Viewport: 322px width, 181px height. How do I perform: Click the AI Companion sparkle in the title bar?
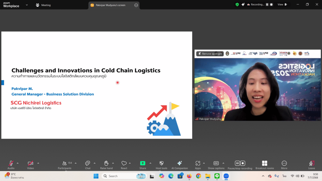pos(243,4)
